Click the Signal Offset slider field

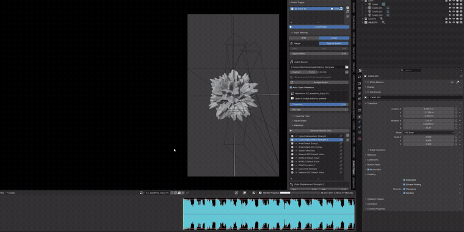tap(319, 54)
